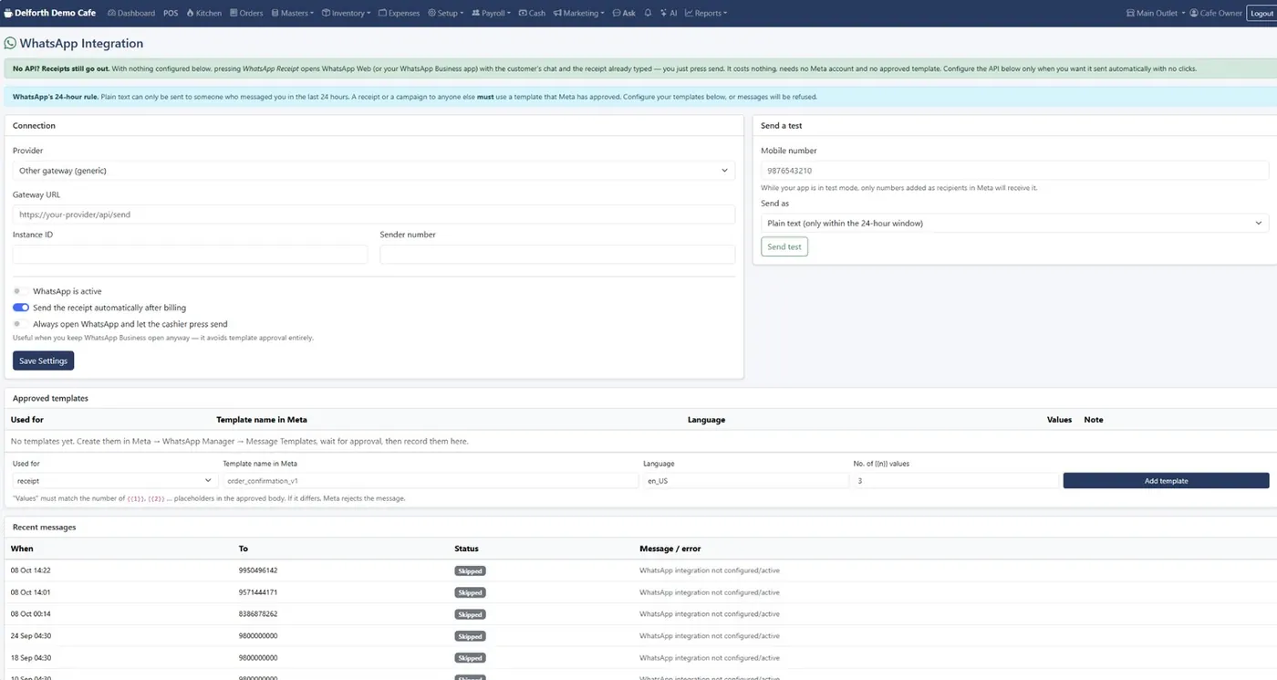Click recipient number 8386878262
This screenshot has height=680, width=1277.
click(x=258, y=614)
